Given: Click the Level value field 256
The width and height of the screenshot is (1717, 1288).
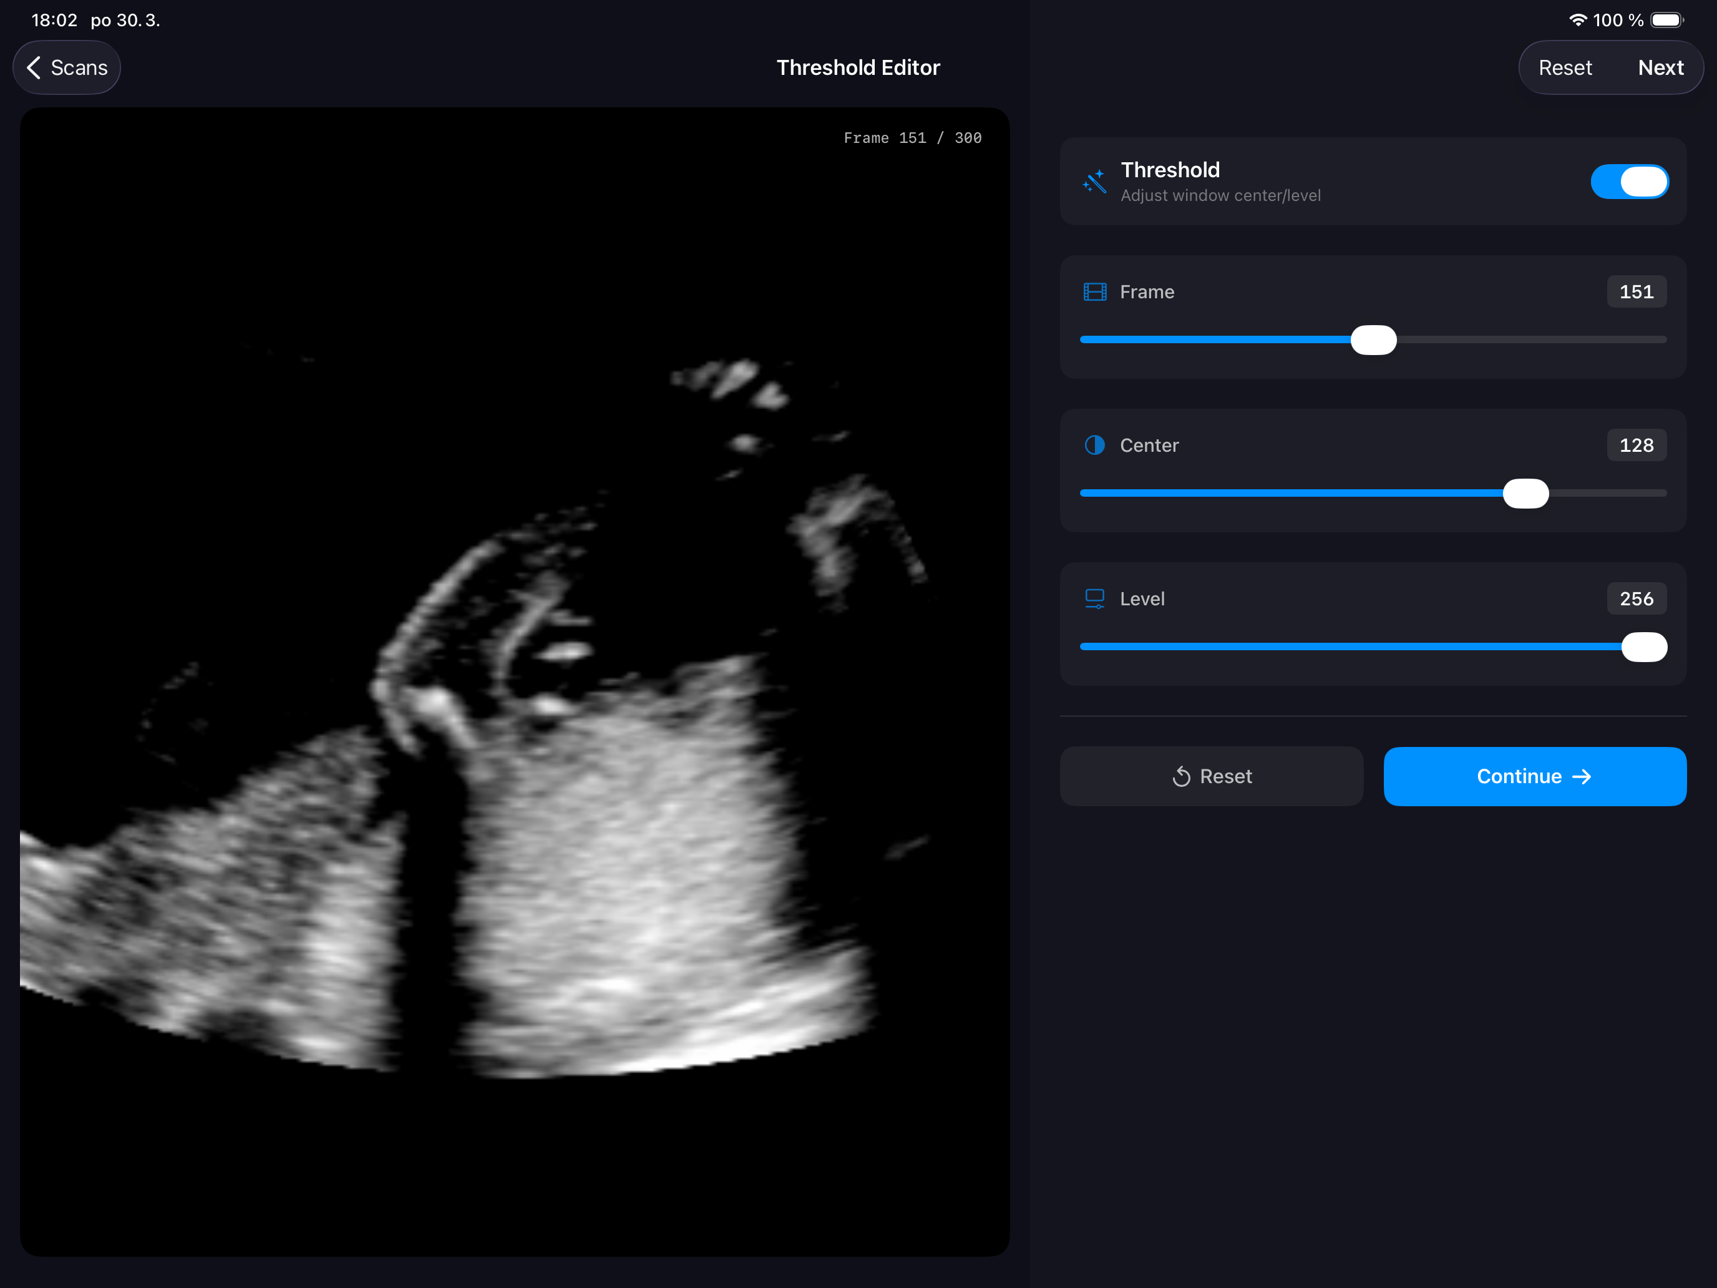Looking at the screenshot, I should coord(1637,598).
